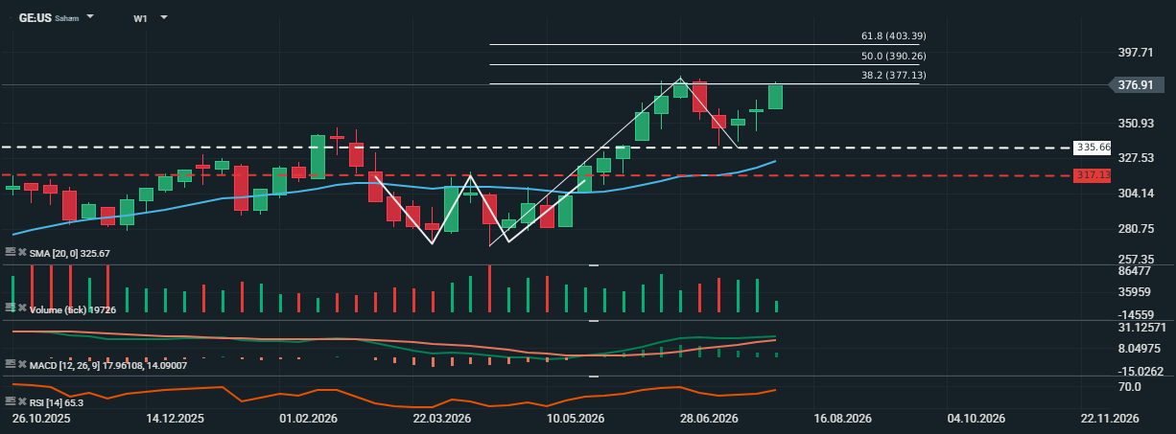Click the 04.10.2026 date on time axis

[976, 419]
